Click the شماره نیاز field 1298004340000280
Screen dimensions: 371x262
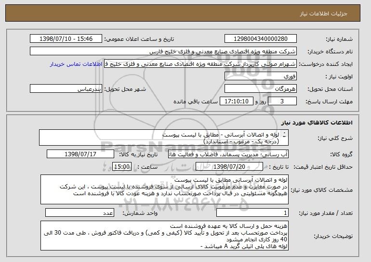(261, 39)
